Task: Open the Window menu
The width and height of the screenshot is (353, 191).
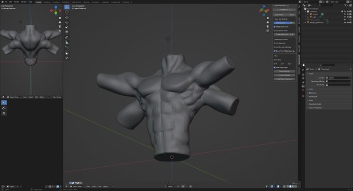Action: point(24,2)
